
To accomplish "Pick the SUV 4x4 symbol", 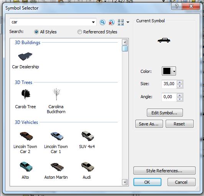I will tap(87, 140).
